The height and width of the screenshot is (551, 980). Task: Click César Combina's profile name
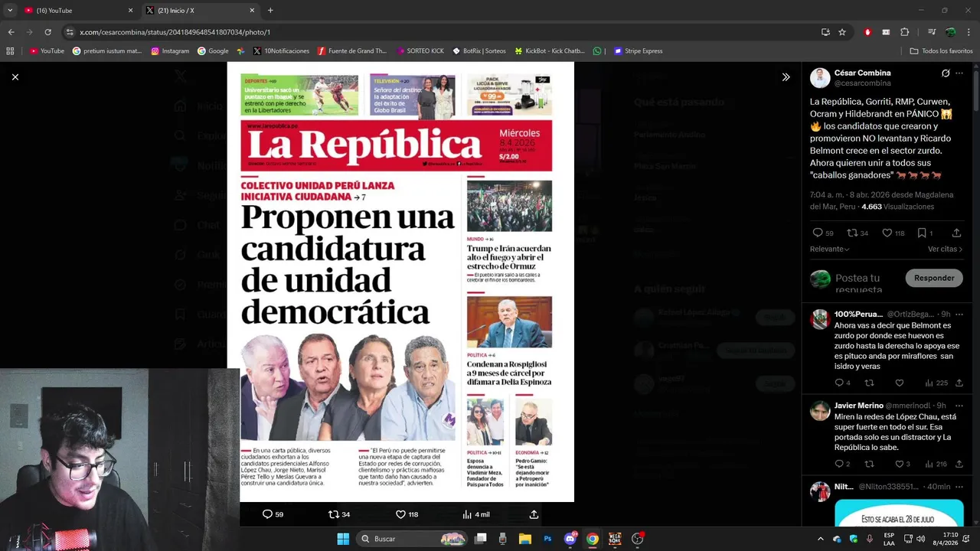coord(862,73)
